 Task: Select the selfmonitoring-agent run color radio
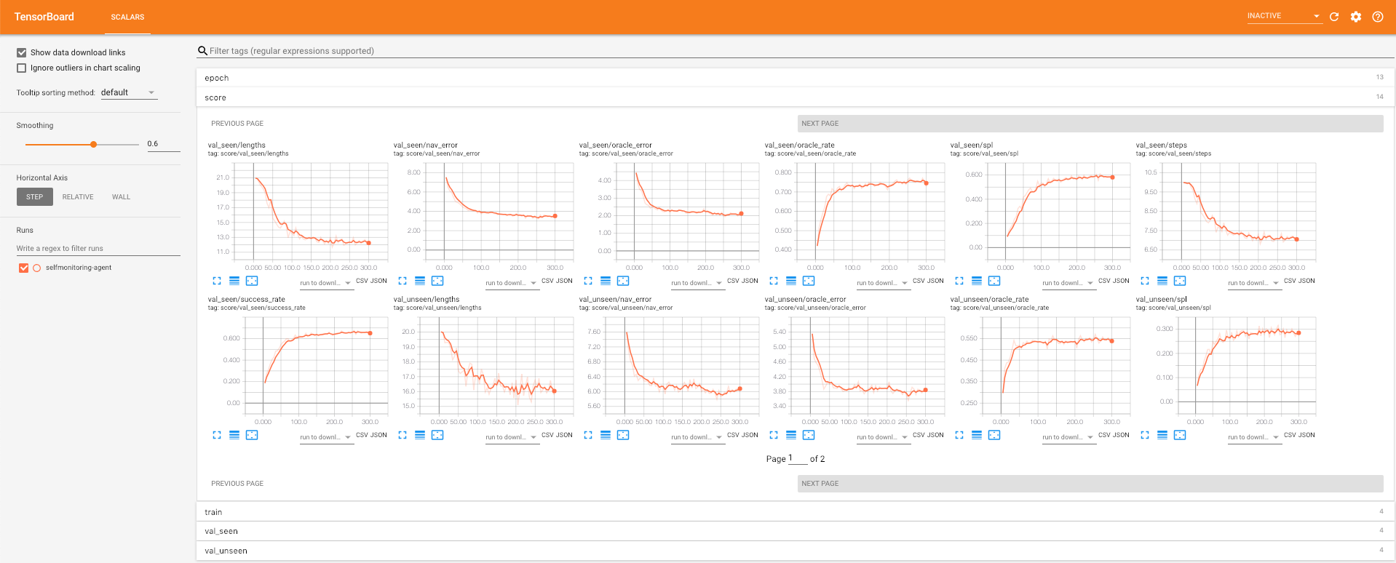(x=36, y=268)
